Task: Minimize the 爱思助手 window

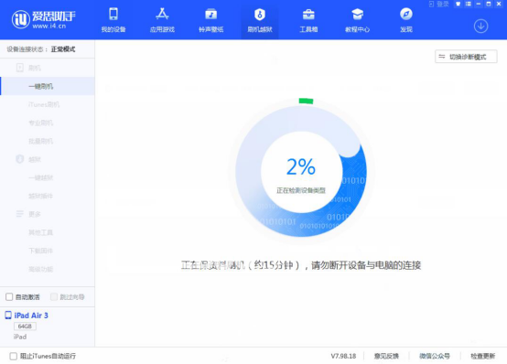Action: 479,4
